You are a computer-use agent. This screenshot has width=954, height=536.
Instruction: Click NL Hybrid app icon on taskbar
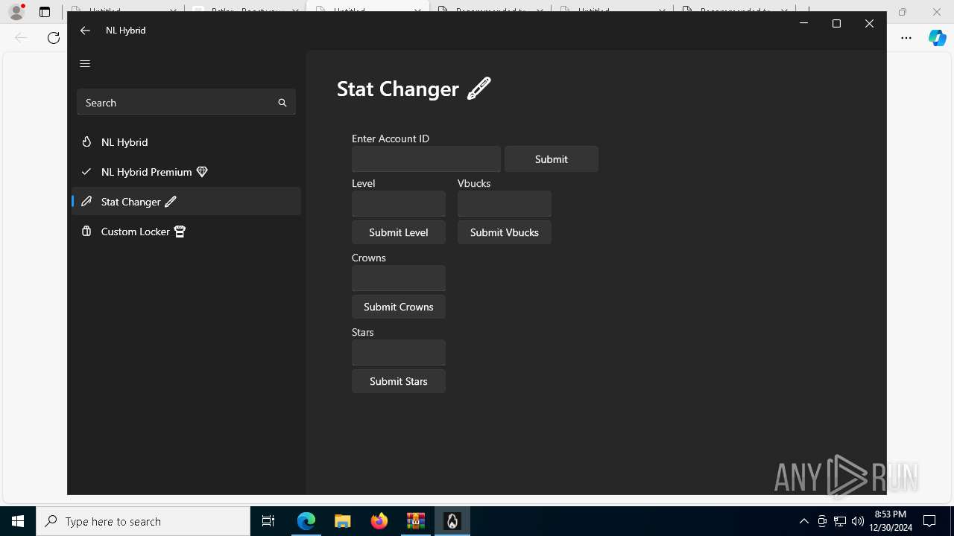[x=452, y=521]
